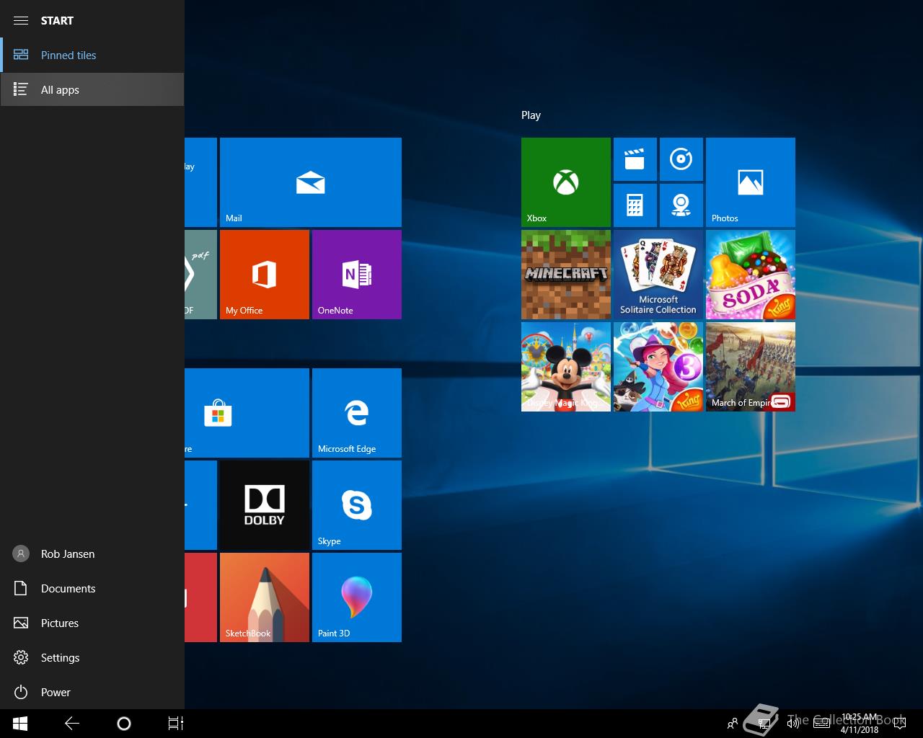Open Task View on the taskbar
Image resolution: width=923 pixels, height=738 pixels.
[x=176, y=724]
